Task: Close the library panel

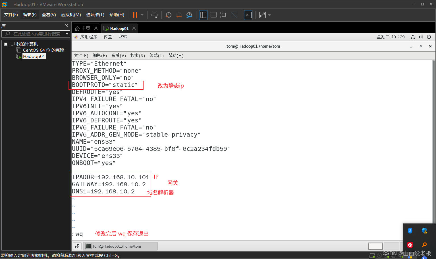Action: 67,26
